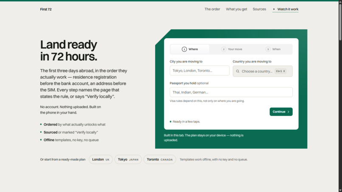Click "Templates work offline, with no key" text
Viewport: 342px width, 192px height.
click(213, 159)
